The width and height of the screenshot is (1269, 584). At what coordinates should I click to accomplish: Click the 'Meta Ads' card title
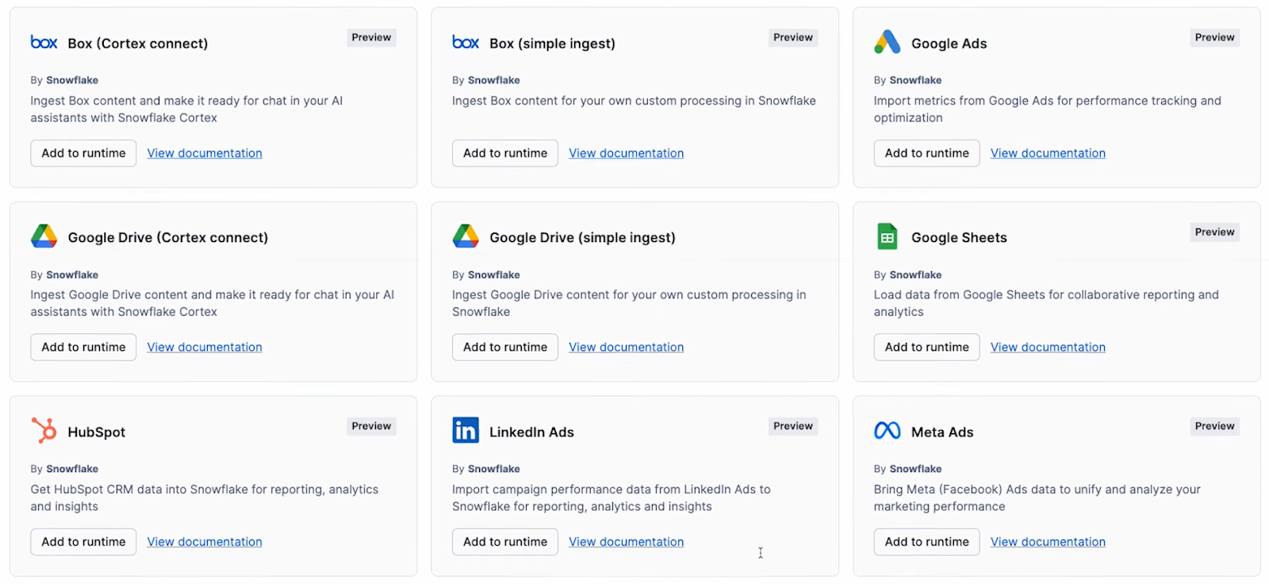click(x=942, y=432)
